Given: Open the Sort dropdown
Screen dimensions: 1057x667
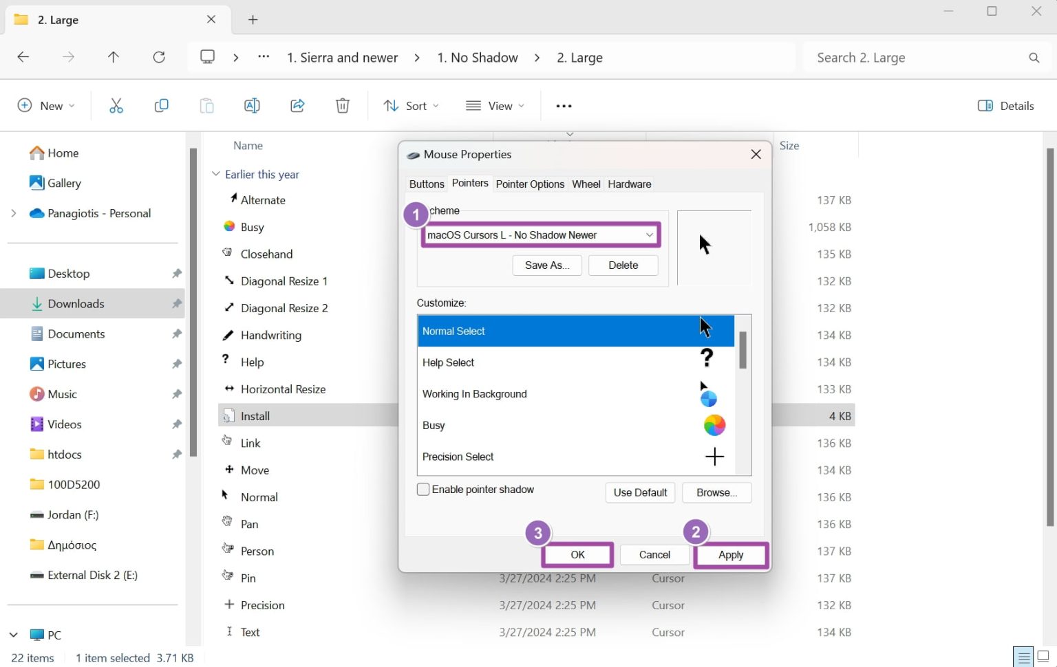Looking at the screenshot, I should click(x=411, y=105).
